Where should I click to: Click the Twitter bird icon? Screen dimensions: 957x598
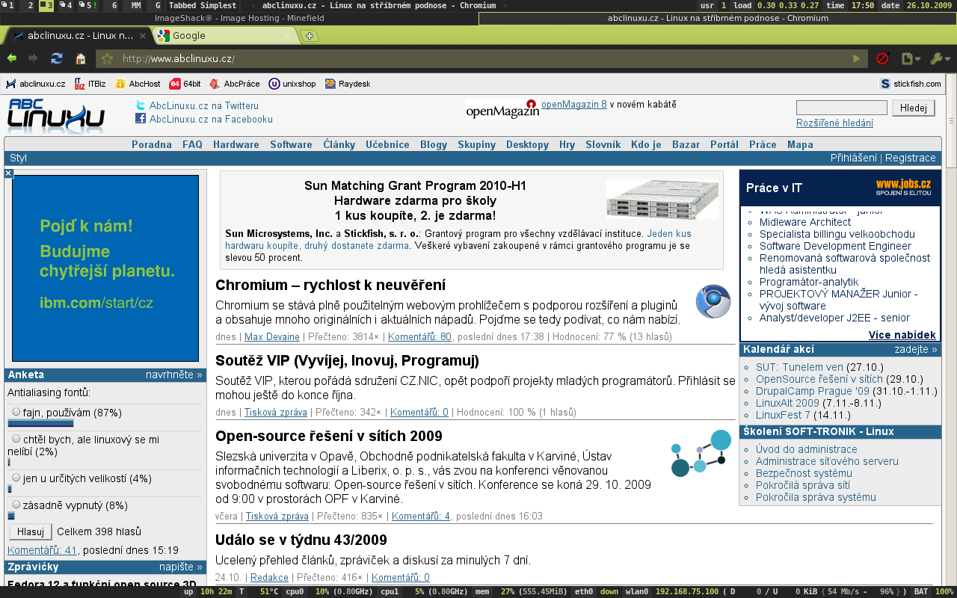(141, 105)
